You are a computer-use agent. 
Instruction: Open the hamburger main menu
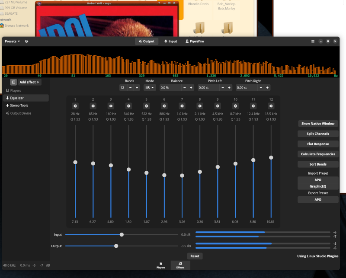(313, 42)
